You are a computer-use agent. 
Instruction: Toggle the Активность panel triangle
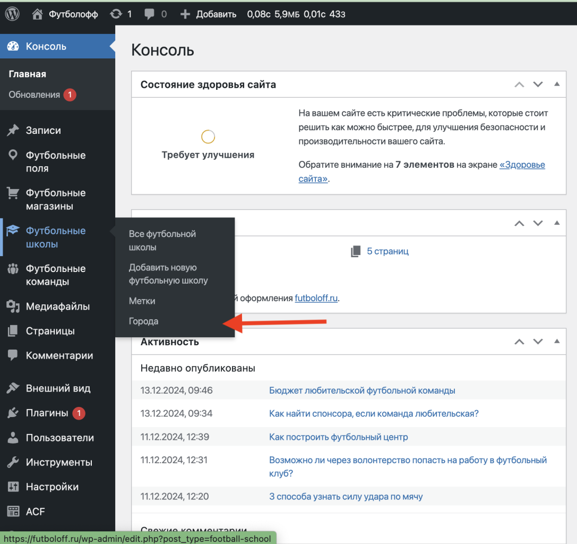557,341
